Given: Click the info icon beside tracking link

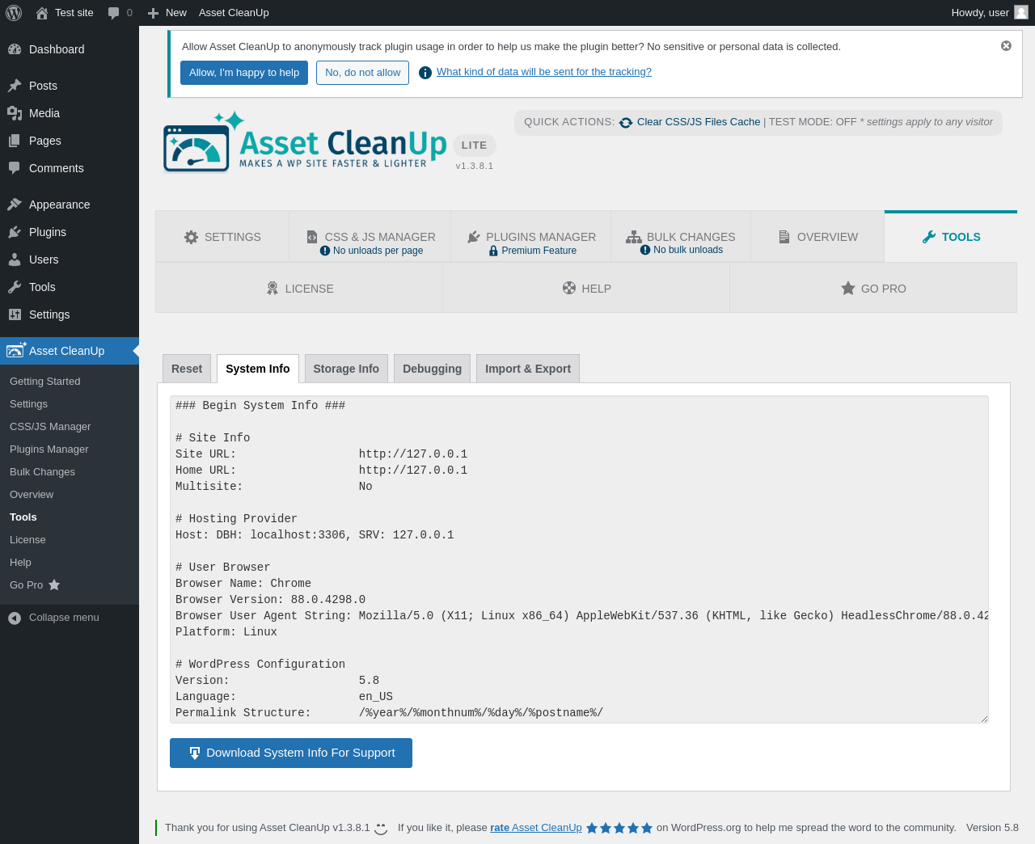Looking at the screenshot, I should click(x=425, y=73).
